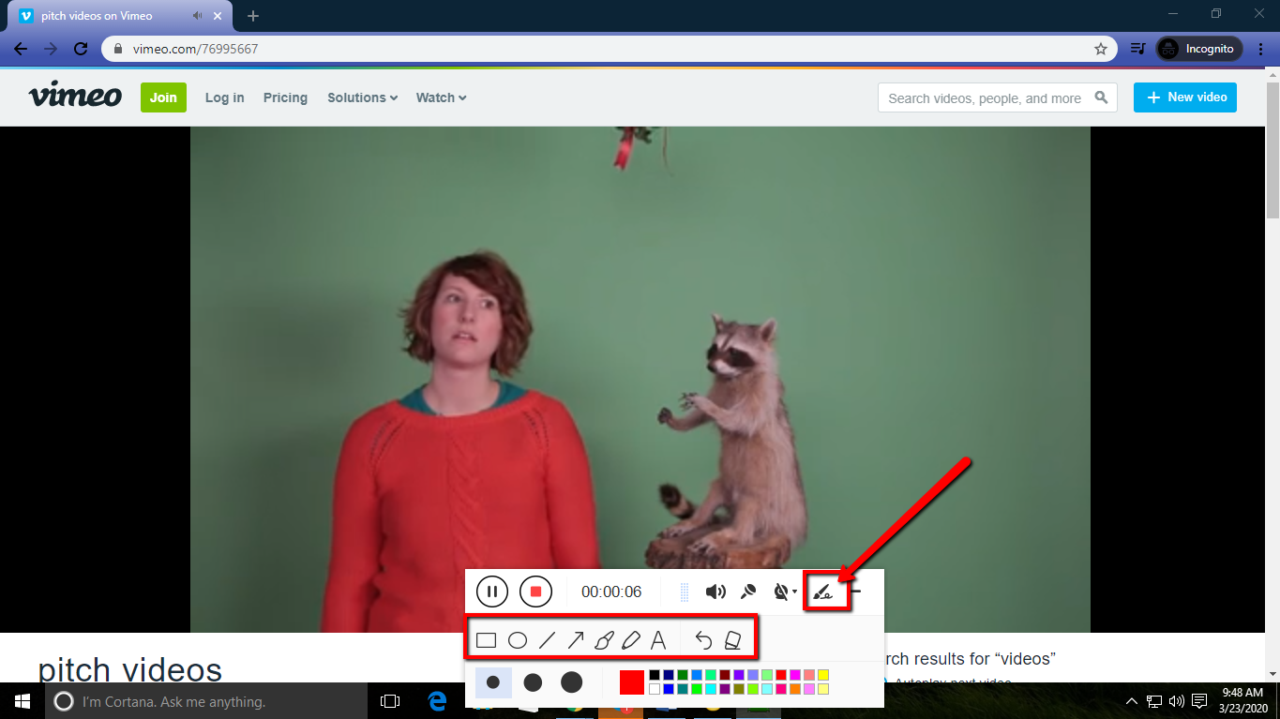This screenshot has height=719, width=1280.
Task: Open the taskbar volume icon
Action: tap(1176, 701)
